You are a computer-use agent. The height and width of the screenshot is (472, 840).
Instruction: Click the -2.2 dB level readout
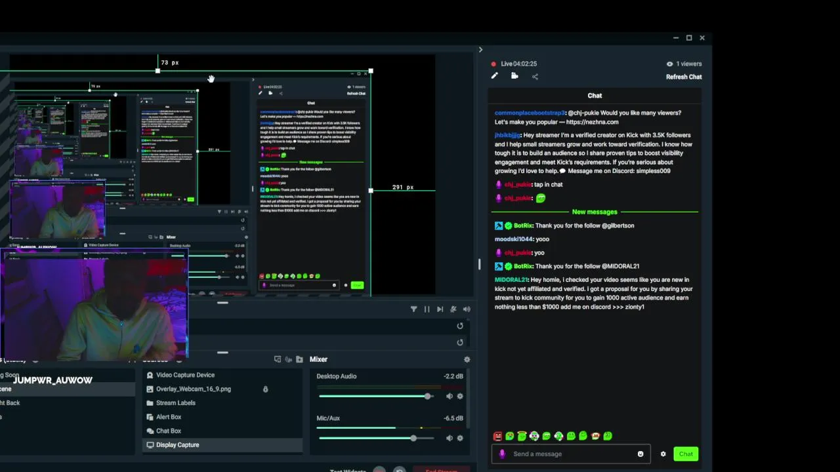pos(453,376)
